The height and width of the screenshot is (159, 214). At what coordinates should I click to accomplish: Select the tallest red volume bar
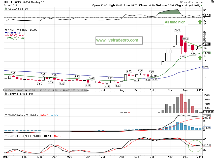181,103
